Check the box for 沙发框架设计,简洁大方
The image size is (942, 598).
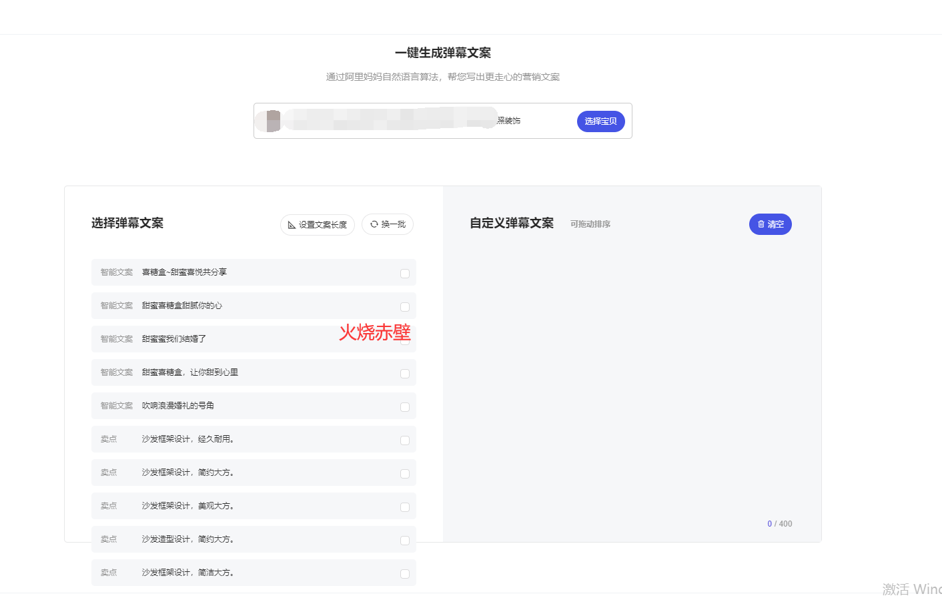(405, 574)
